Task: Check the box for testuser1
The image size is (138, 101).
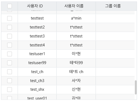Action: [9, 54]
